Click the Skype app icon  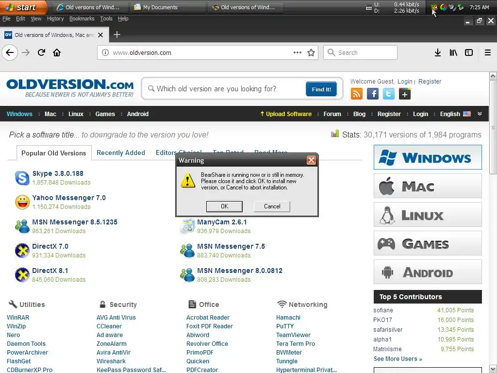(x=22, y=178)
